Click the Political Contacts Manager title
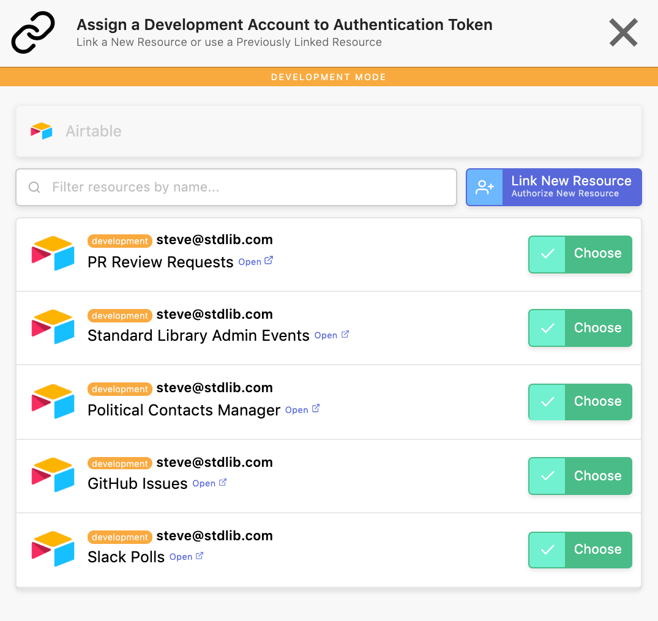Image resolution: width=658 pixels, height=621 pixels. point(184,410)
